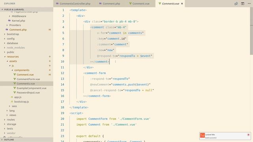Expand the database folder
Screen dimensions: 253x142
coord(12,43)
